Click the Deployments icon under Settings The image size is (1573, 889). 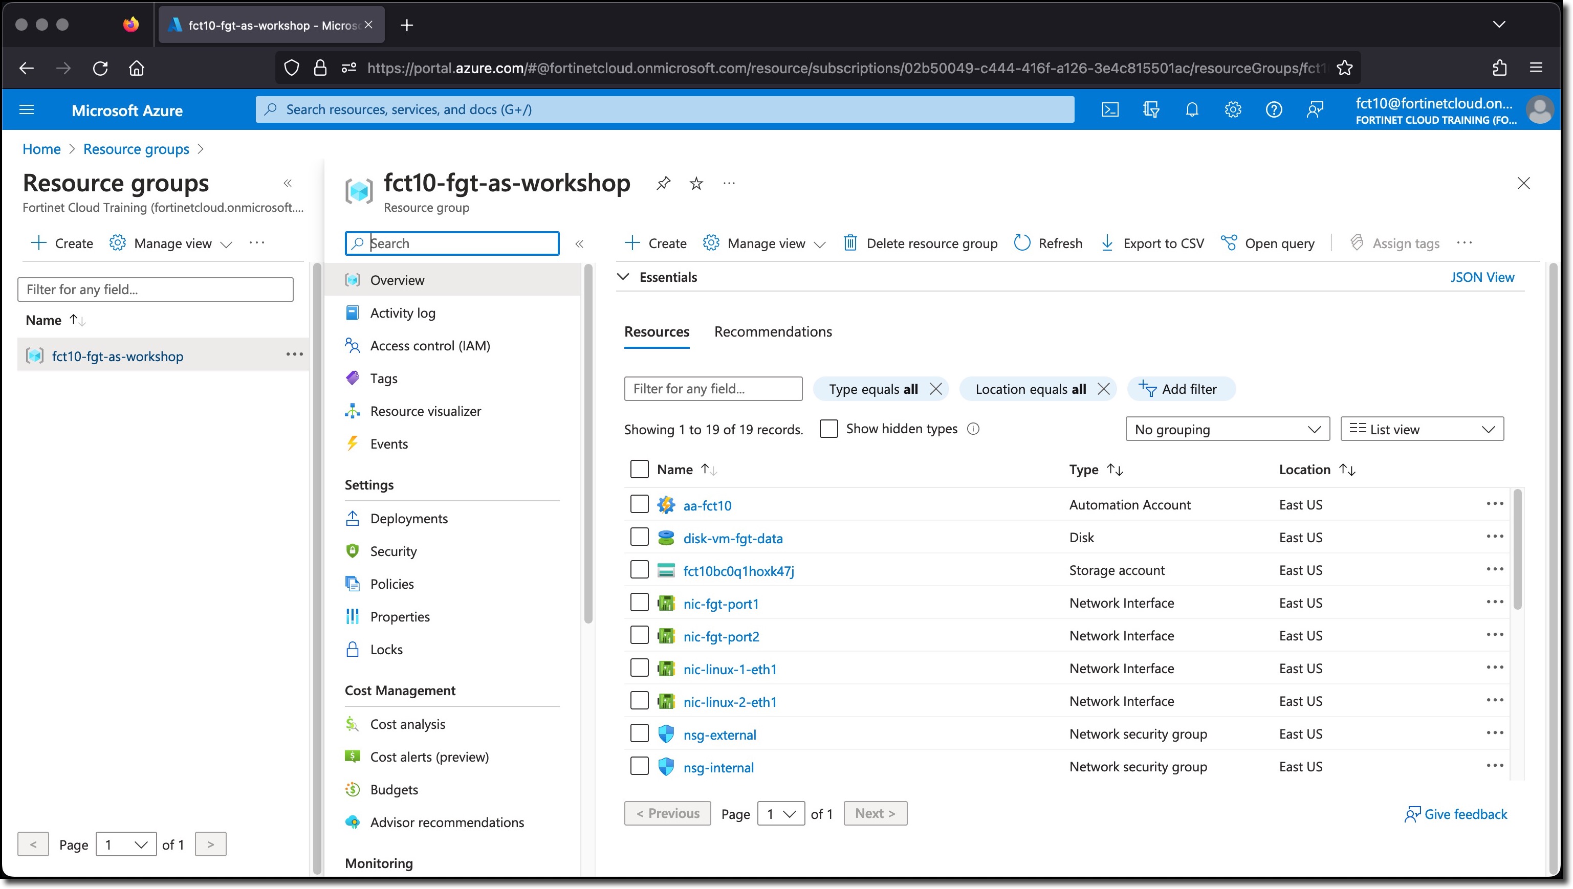pyautogui.click(x=352, y=518)
